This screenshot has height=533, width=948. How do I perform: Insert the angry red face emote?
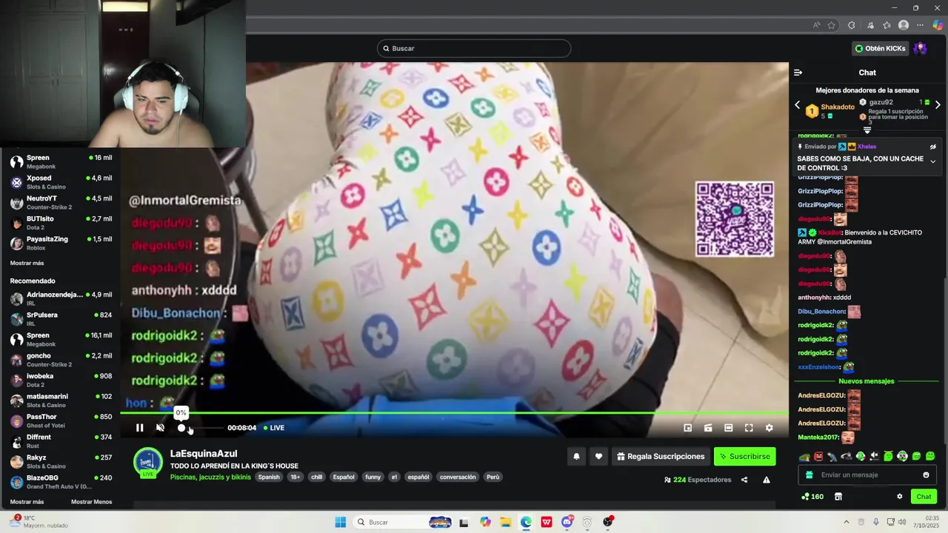(x=818, y=456)
